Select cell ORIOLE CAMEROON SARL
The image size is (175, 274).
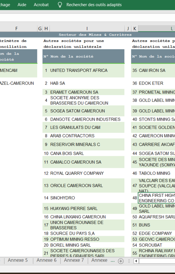point(87,185)
